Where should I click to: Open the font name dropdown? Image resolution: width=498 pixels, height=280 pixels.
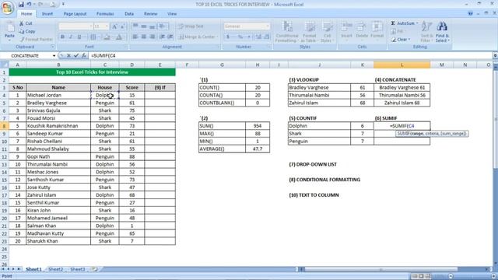(x=91, y=26)
